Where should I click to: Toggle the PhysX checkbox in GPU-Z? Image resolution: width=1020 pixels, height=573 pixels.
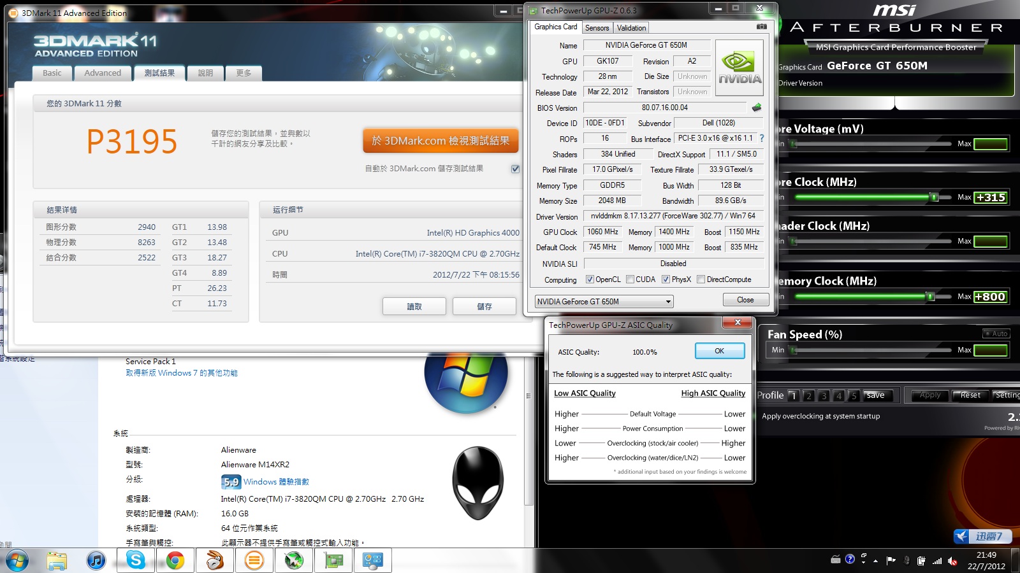pos(666,279)
